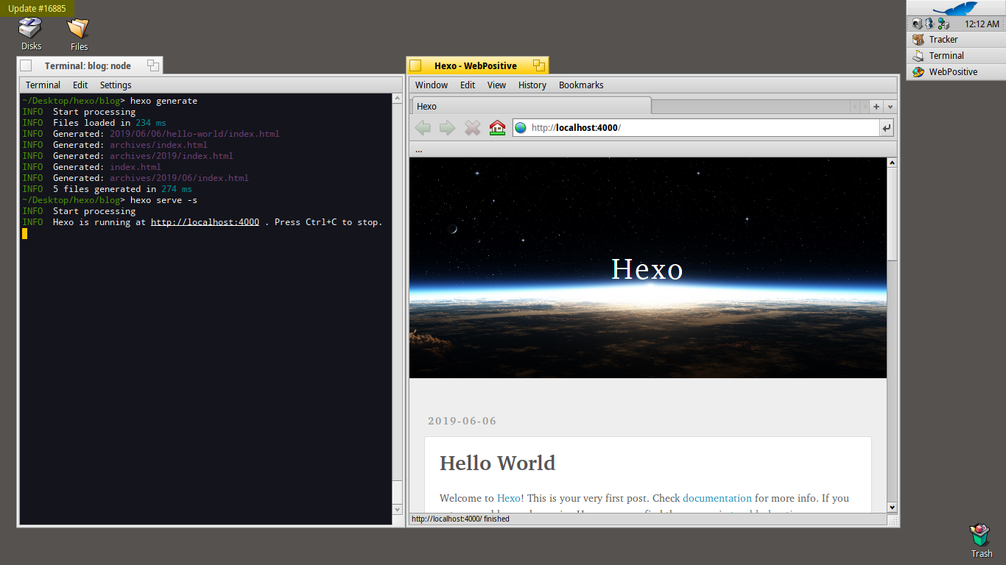This screenshot has height=565, width=1006.
Task: Click the Bluetooth tray icon
Action: click(x=929, y=24)
